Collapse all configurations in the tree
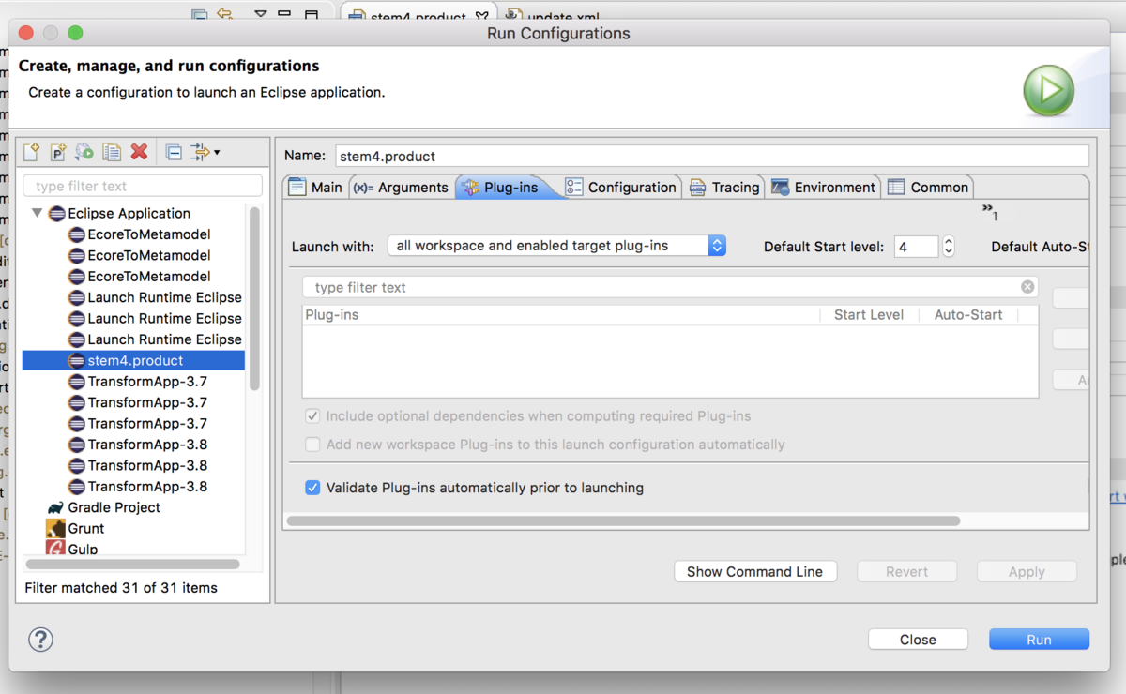 174,152
